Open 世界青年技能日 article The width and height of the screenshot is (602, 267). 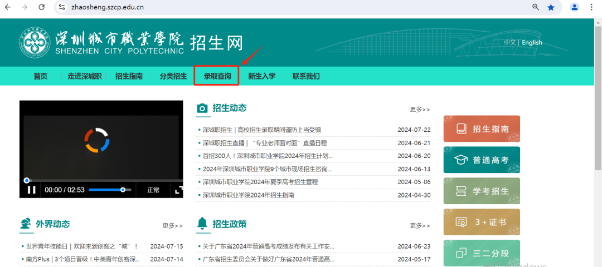point(82,246)
